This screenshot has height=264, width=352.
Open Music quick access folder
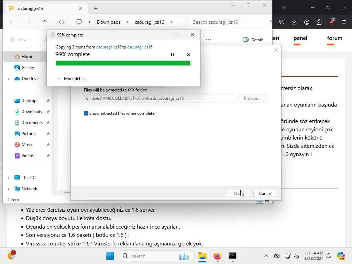click(27, 145)
